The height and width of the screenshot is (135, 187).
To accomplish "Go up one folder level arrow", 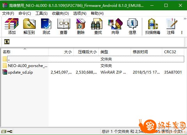I will click(7, 42).
